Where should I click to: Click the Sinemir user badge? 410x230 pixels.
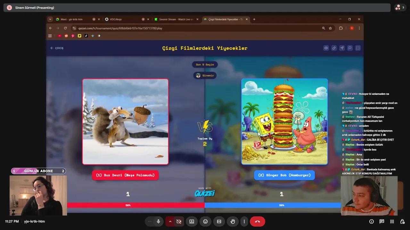(x=205, y=75)
